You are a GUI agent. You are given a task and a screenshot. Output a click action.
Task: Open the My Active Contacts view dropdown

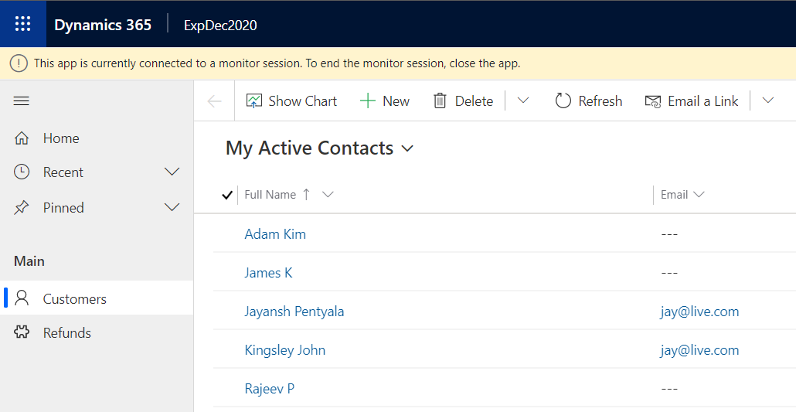(408, 148)
